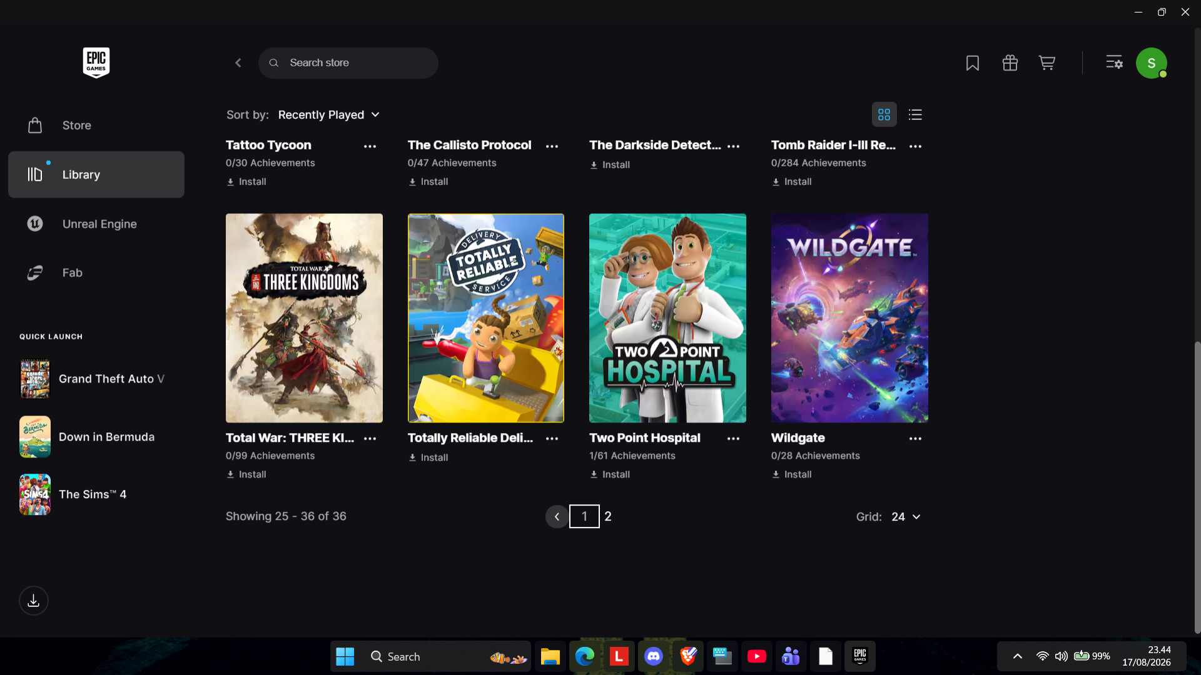Image resolution: width=1201 pixels, height=675 pixels.
Task: Install Tomb Raider I-III Remastered
Action: click(792, 182)
